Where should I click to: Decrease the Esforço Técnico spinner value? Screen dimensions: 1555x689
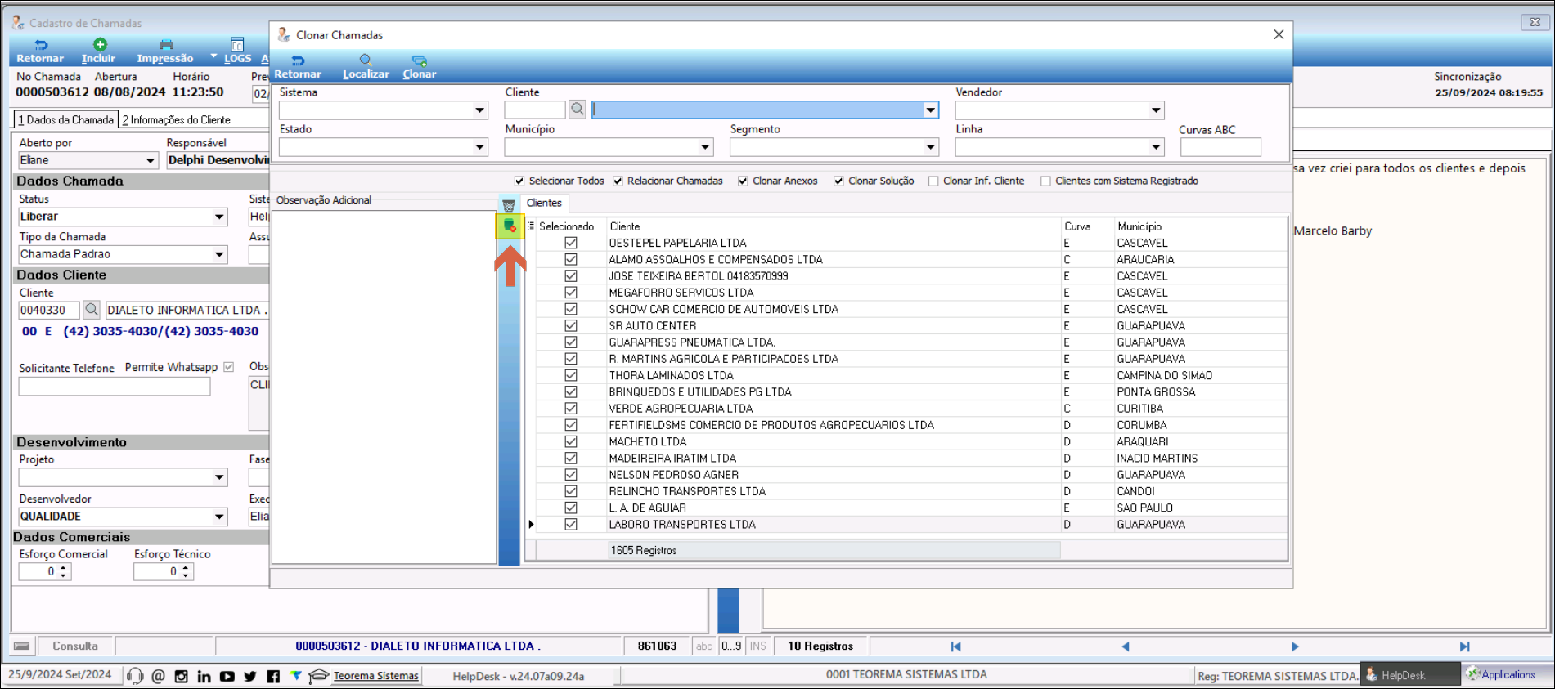click(x=186, y=576)
